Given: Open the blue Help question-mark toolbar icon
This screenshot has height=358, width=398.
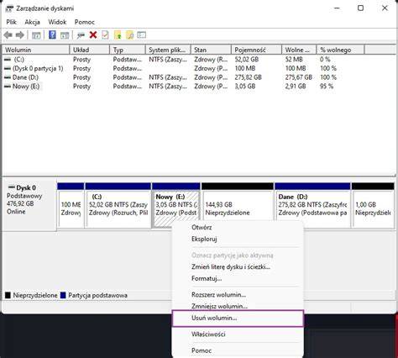Looking at the screenshot, I should (52, 35).
